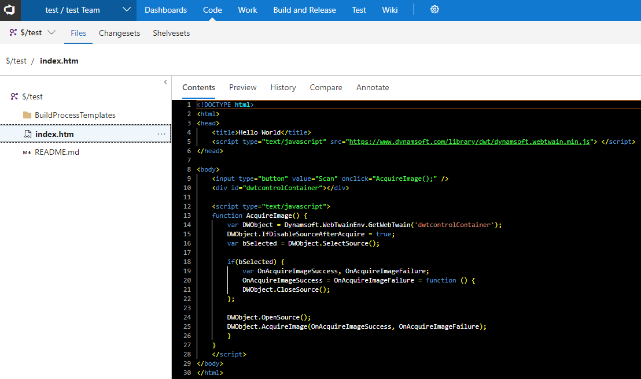Click the $/test breadcrumb link
Screen dimensions: 641x379
16,61
